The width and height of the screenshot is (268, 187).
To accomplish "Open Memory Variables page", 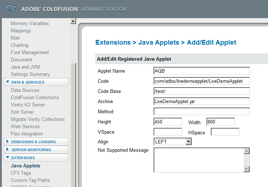I will point(30,23).
